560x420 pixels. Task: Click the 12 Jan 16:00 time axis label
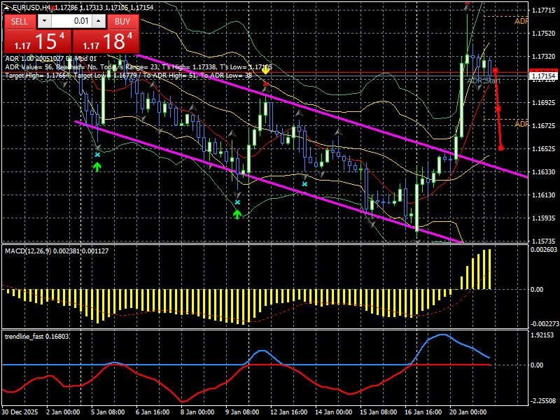point(288,412)
